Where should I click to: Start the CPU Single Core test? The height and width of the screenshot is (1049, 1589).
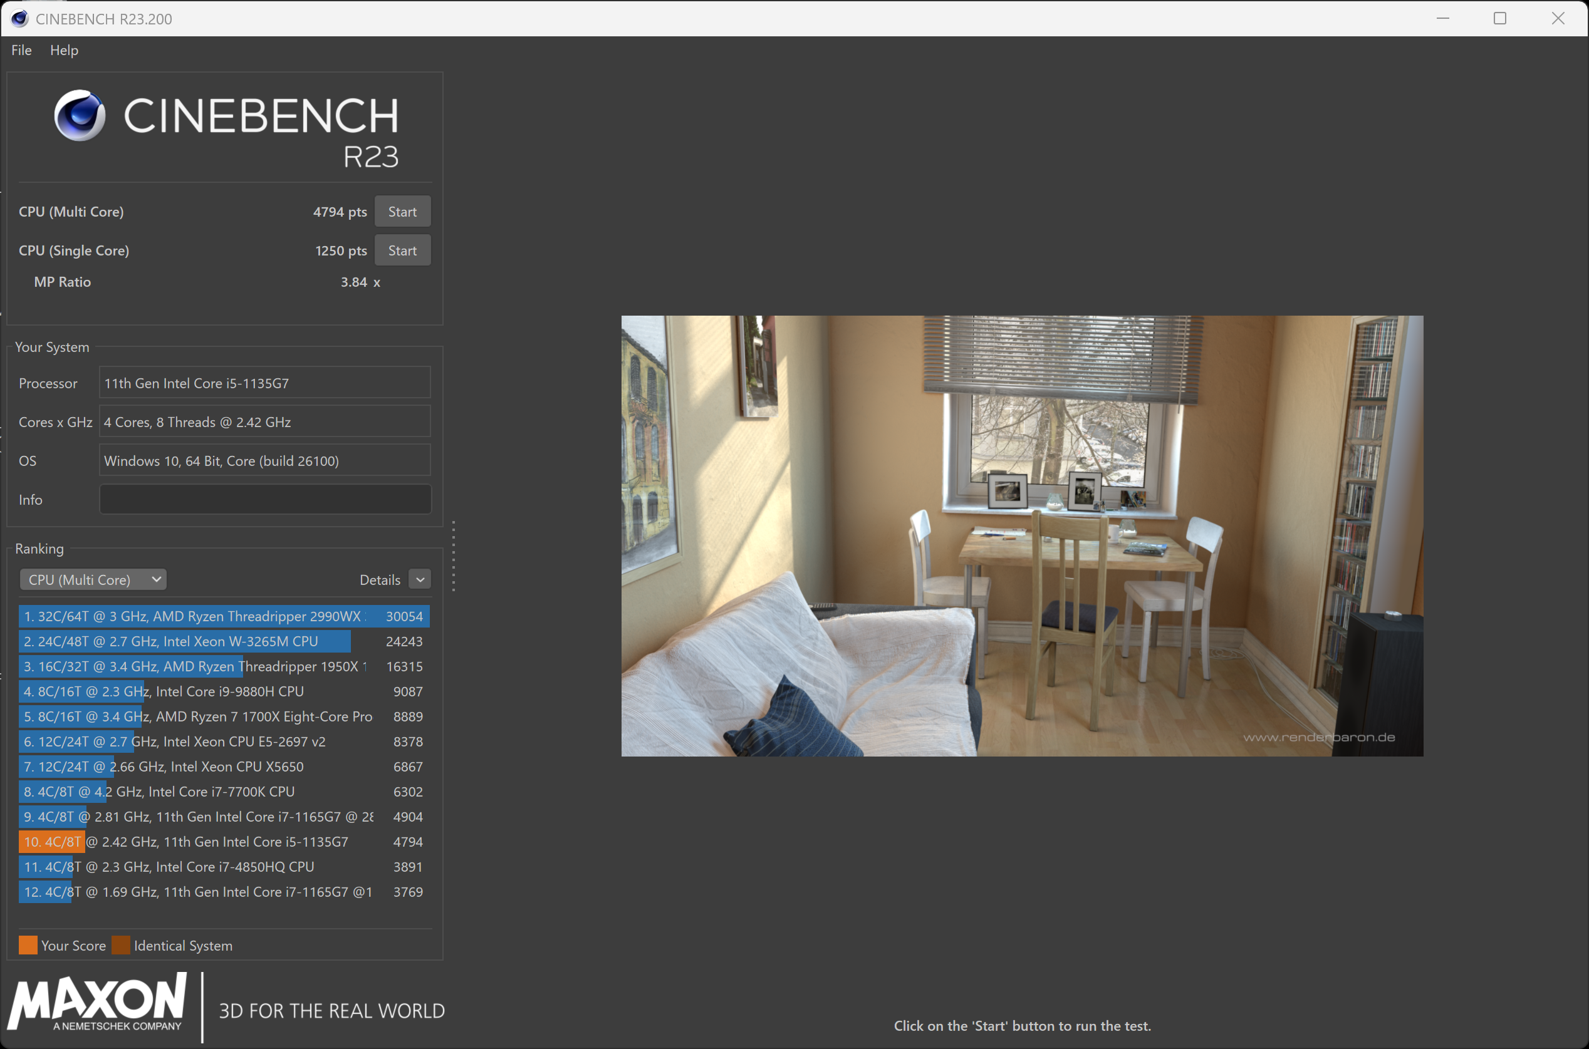[x=402, y=251]
